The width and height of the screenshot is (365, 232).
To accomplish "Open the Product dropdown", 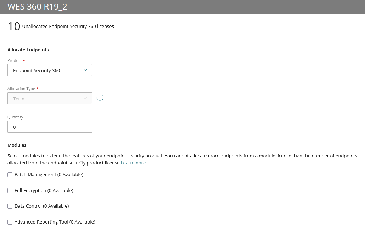I will coord(50,70).
